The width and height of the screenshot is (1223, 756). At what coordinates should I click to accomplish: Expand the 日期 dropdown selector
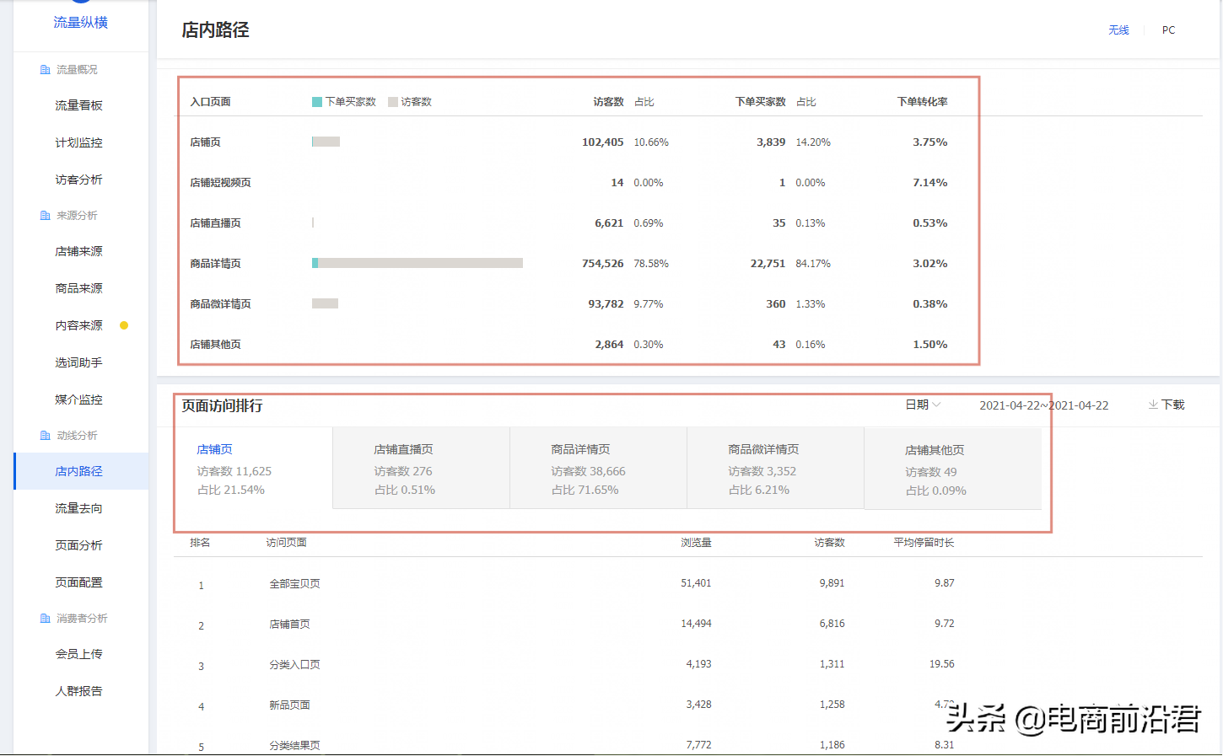923,405
